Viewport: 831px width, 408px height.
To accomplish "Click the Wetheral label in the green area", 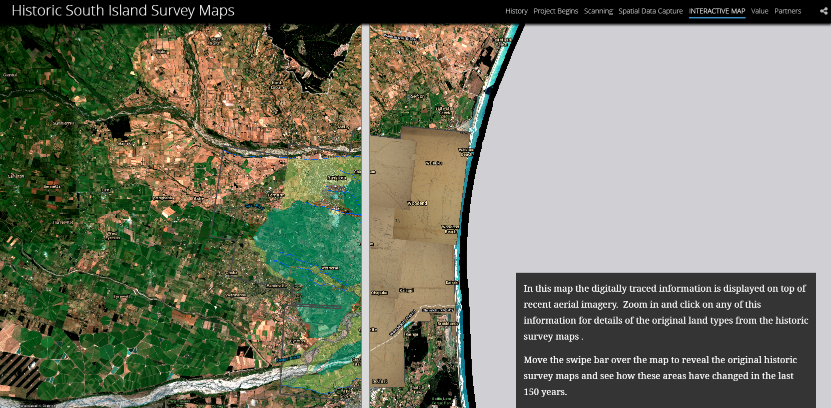I will (330, 268).
